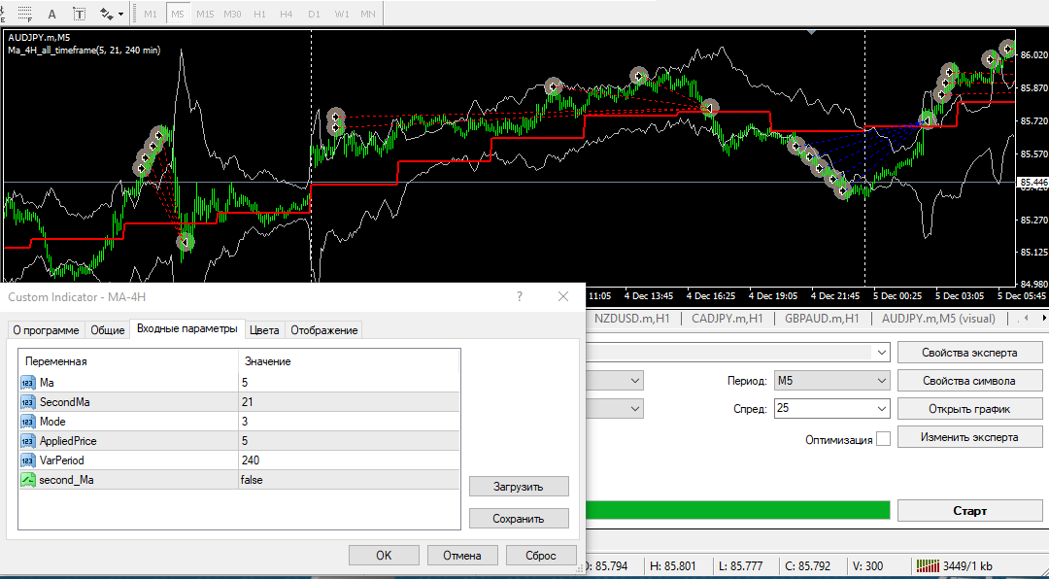Click Свойства символа button
This screenshot has height=579, width=1049.
[x=969, y=381]
